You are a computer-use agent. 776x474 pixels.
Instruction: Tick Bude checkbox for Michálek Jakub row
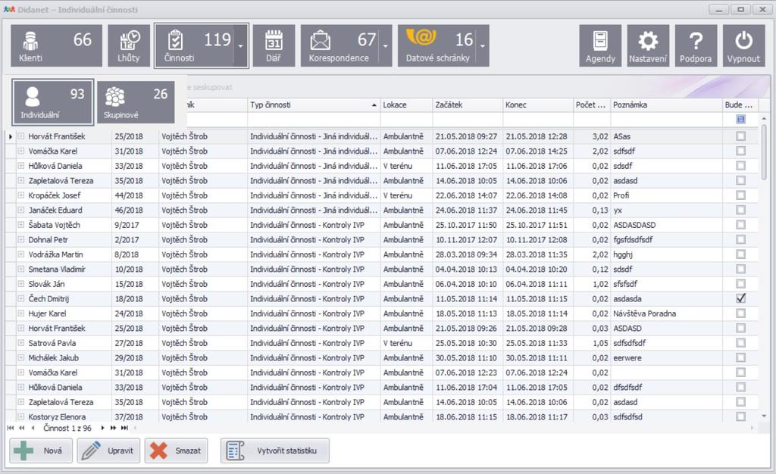tap(740, 358)
